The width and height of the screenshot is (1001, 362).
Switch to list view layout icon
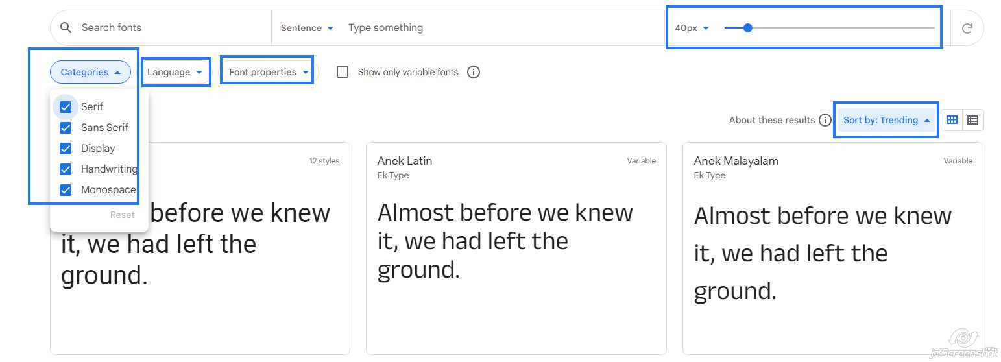click(972, 120)
